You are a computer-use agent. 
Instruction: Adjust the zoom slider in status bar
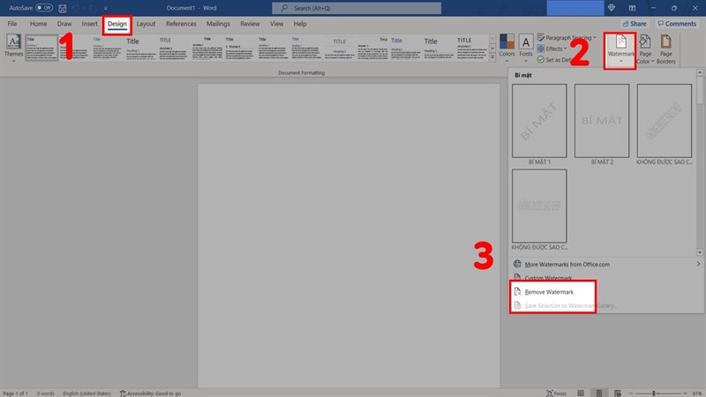[x=654, y=392]
